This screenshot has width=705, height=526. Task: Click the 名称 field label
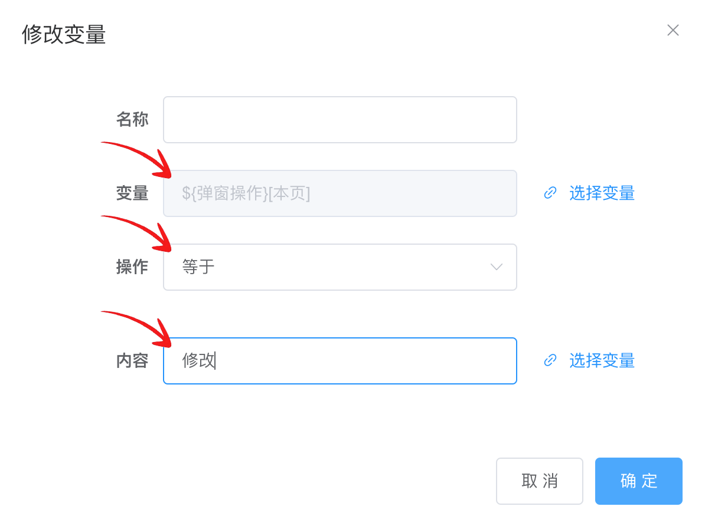[132, 120]
